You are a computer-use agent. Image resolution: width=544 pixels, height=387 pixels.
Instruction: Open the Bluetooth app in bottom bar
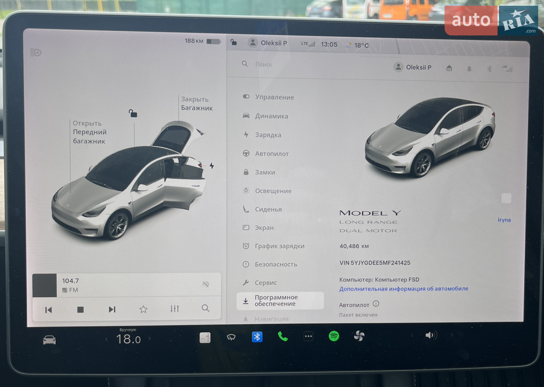click(257, 337)
